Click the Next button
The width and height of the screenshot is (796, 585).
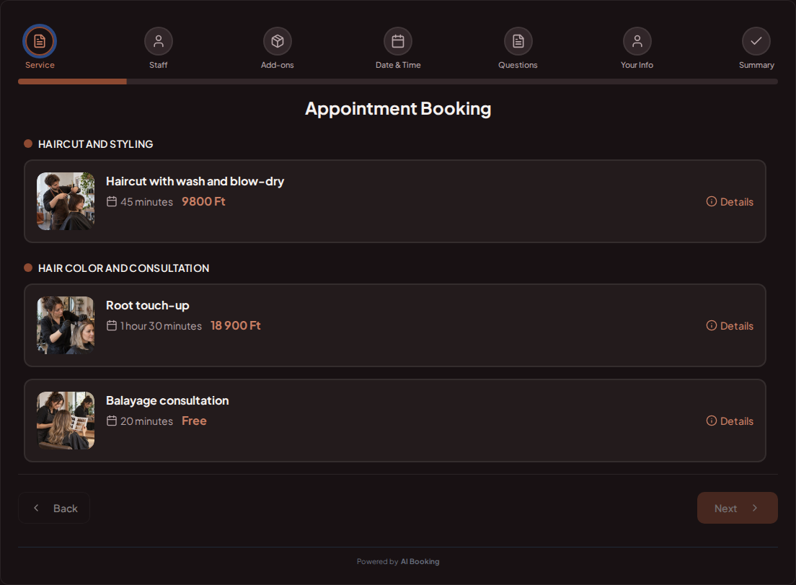click(x=737, y=508)
